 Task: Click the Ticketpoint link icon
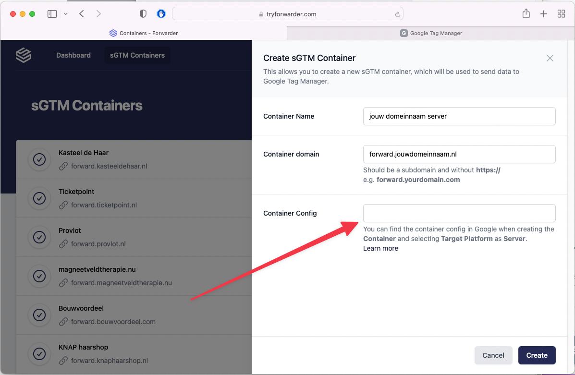point(63,205)
